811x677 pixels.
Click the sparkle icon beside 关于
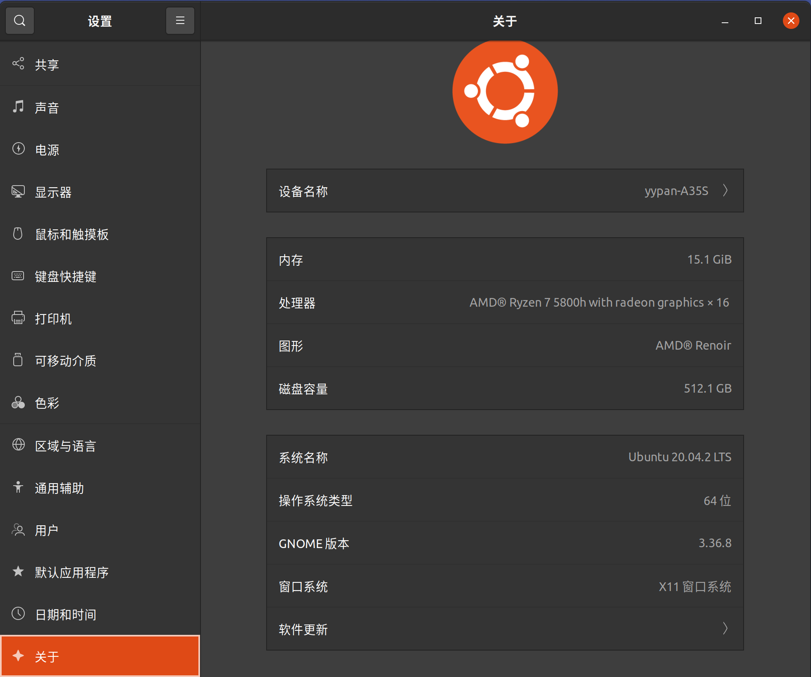click(x=18, y=656)
